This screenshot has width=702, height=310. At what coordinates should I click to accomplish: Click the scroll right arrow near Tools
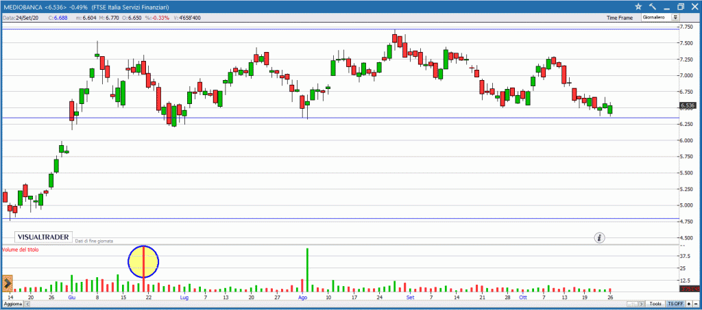[x=642, y=304]
